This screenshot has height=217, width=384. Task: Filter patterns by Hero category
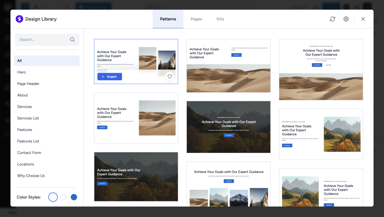[x=21, y=72]
